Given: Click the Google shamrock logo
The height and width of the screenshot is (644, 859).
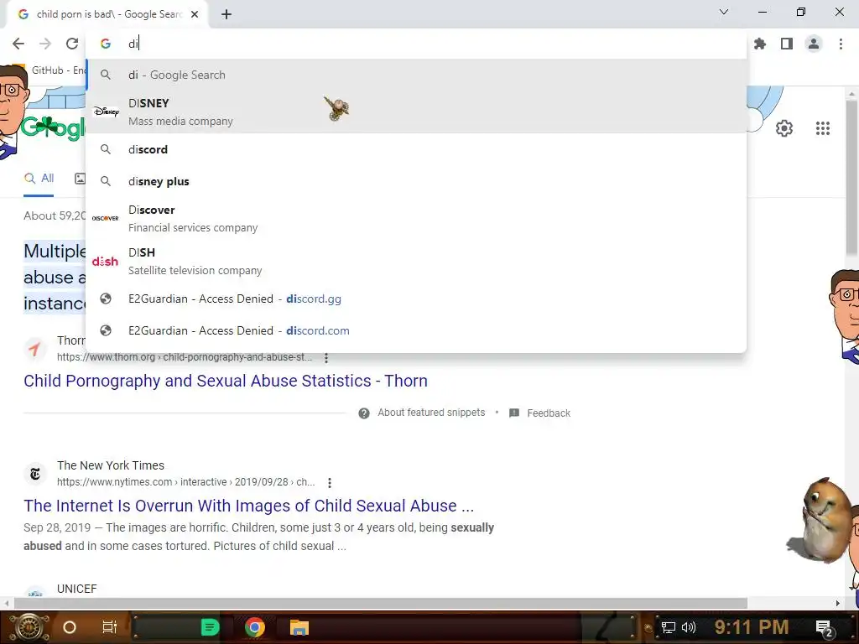Looking at the screenshot, I should coord(52,127).
